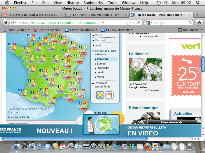Click Firefox icon in the Dock
Viewport: 205px width, 153px height.
tap(147, 146)
